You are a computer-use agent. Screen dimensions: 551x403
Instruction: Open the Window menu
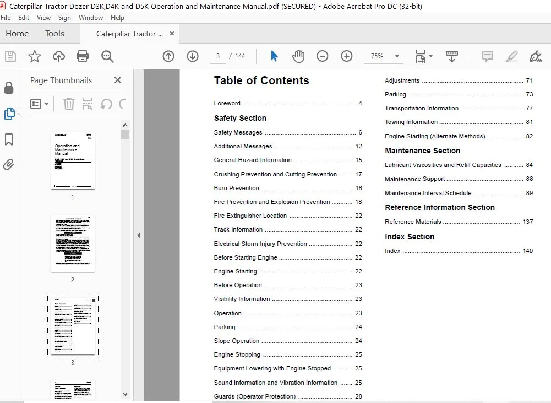pos(91,18)
